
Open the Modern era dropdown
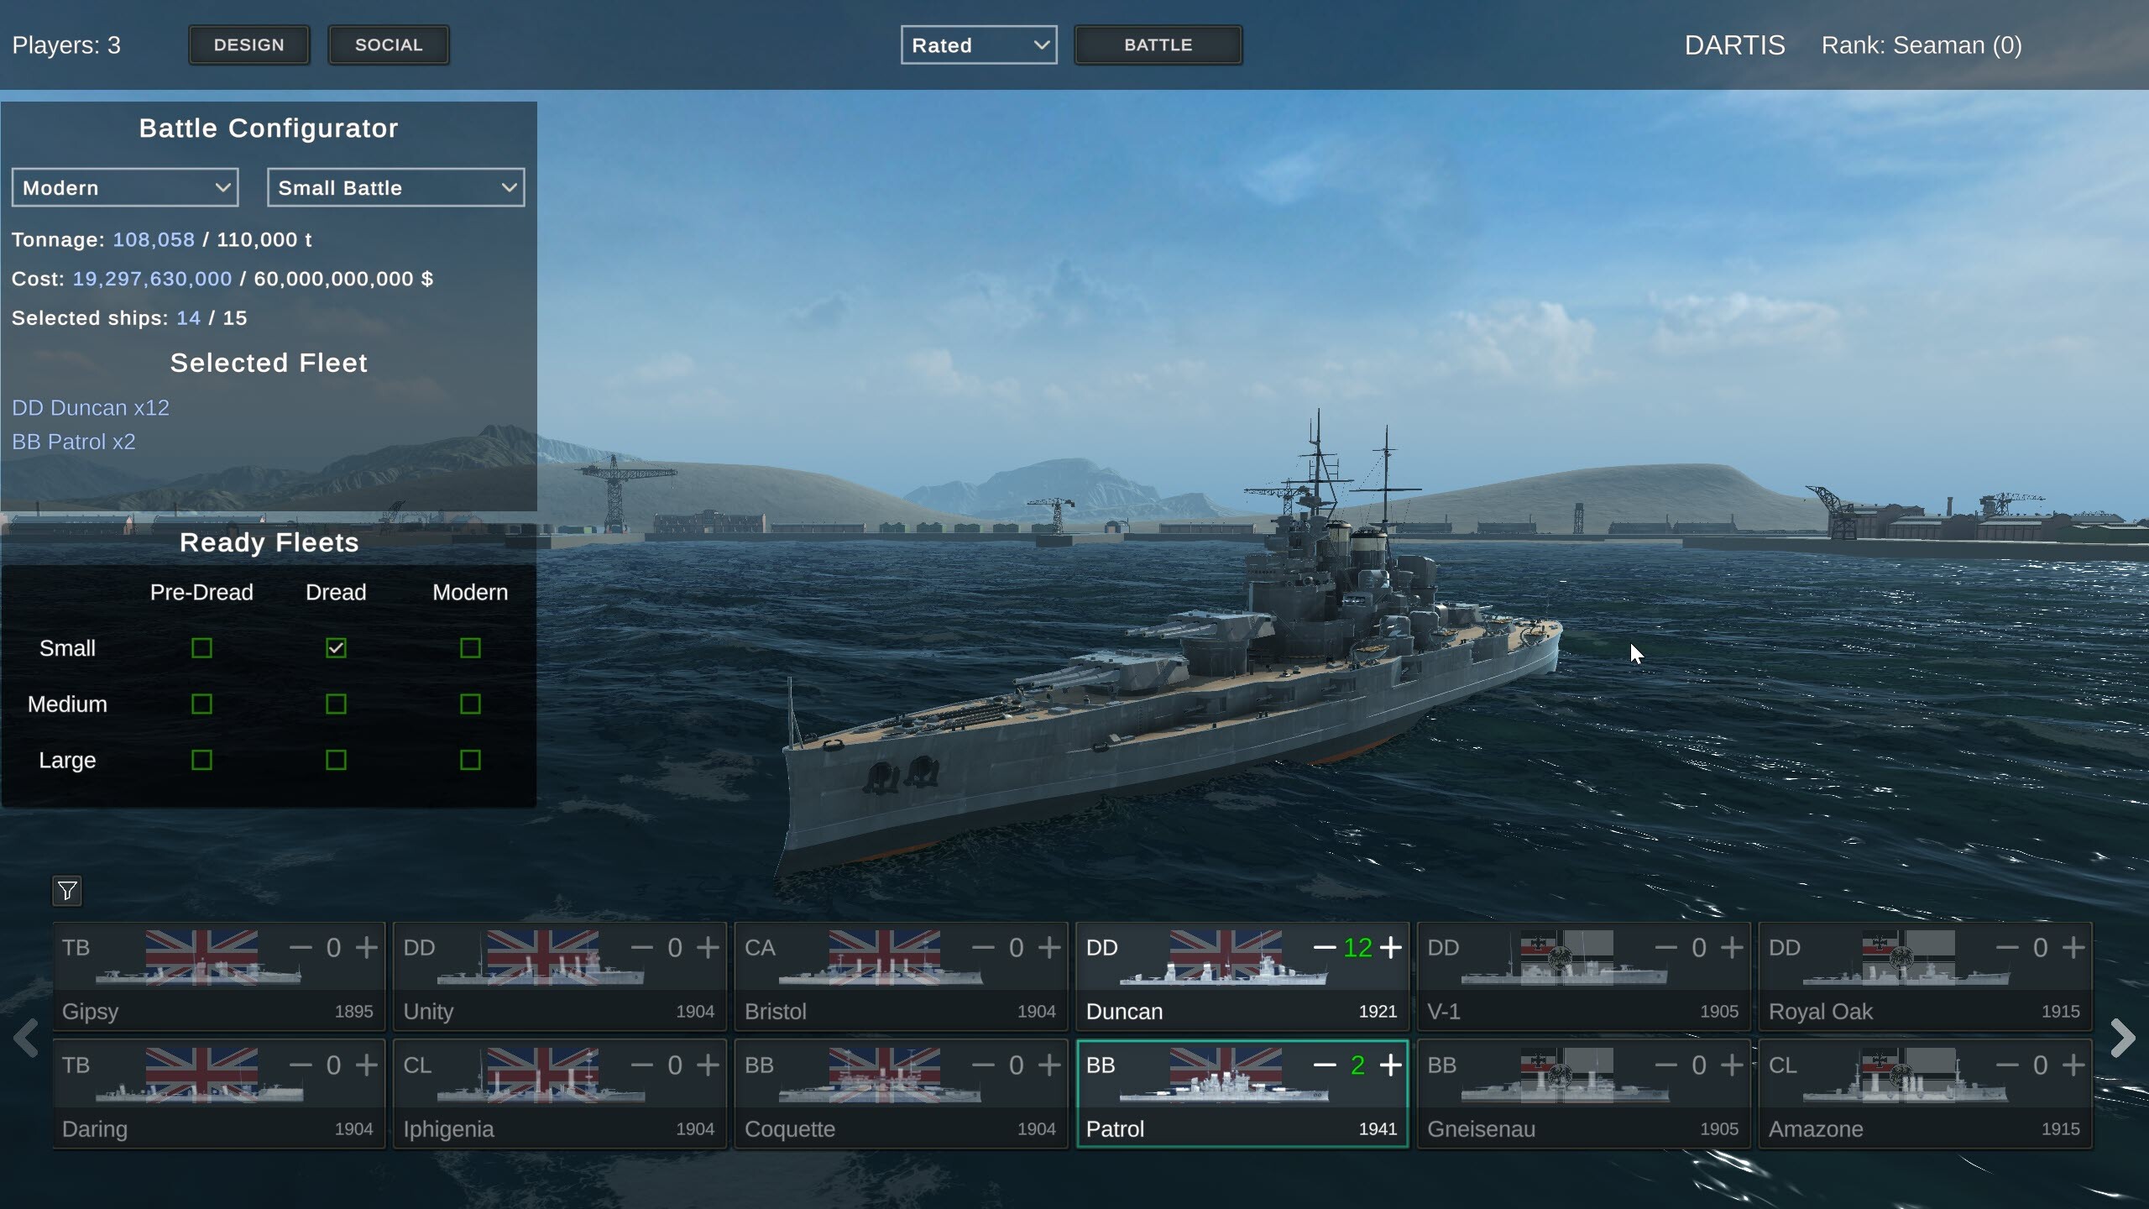124,186
